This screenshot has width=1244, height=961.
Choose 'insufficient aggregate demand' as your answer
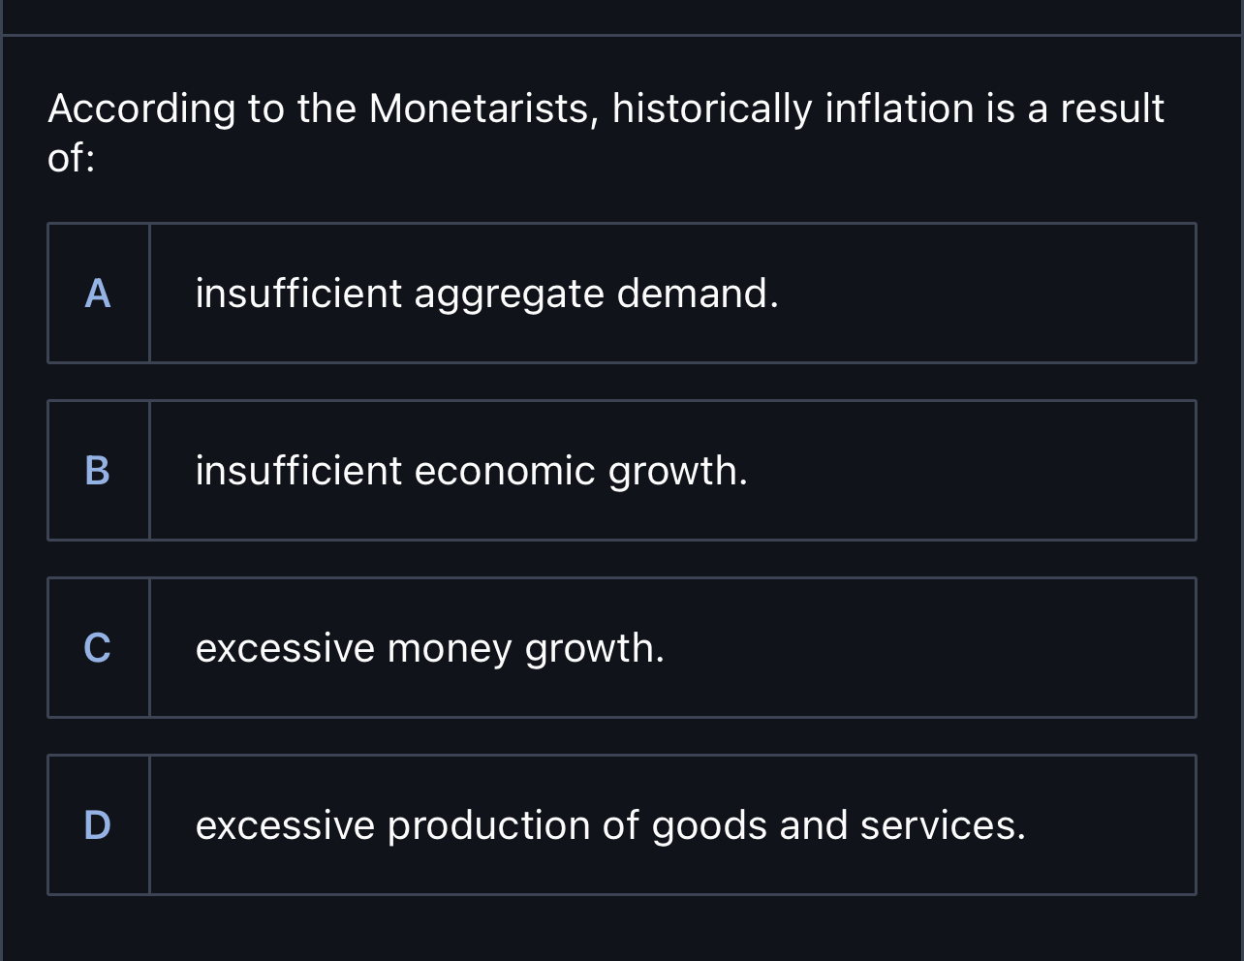[x=487, y=293]
